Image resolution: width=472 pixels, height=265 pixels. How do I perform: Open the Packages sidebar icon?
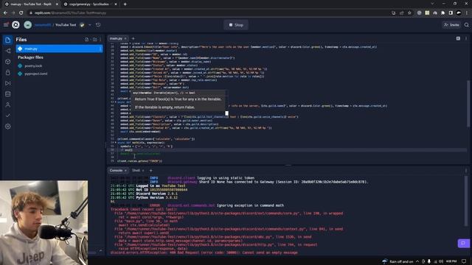[x=8, y=62]
